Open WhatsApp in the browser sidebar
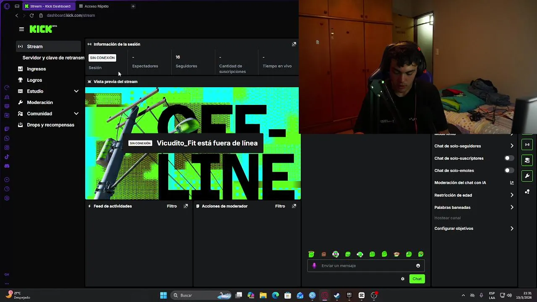The width and height of the screenshot is (537, 302). click(x=7, y=138)
